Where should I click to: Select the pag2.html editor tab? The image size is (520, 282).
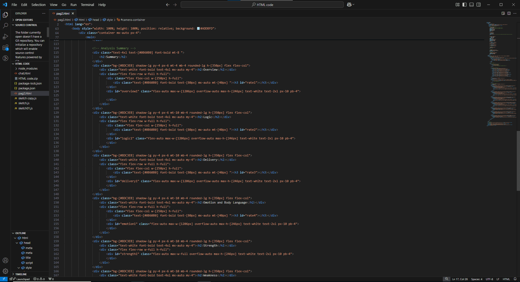tap(63, 14)
